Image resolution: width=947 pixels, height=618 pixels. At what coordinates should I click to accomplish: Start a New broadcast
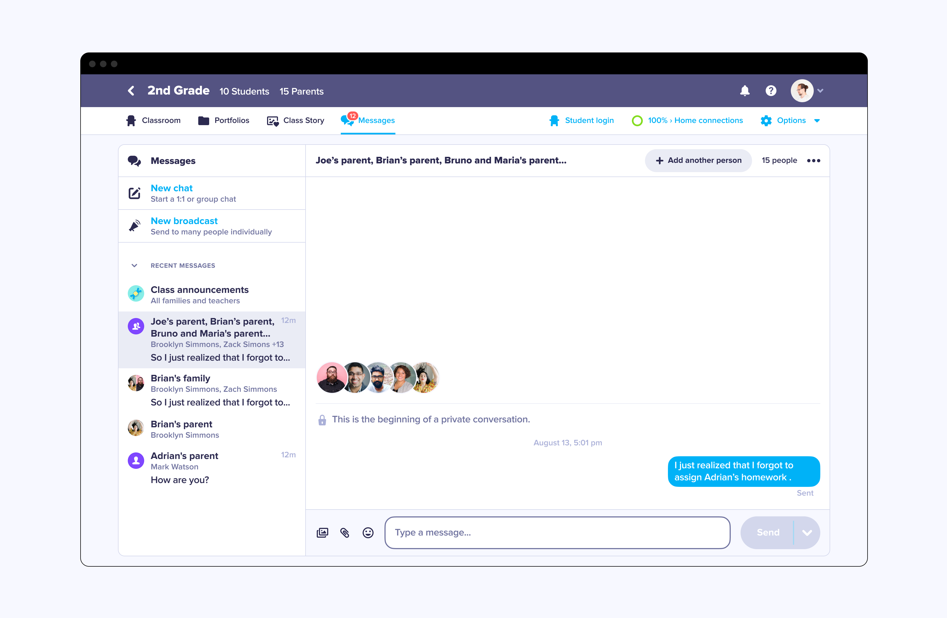coord(212,226)
